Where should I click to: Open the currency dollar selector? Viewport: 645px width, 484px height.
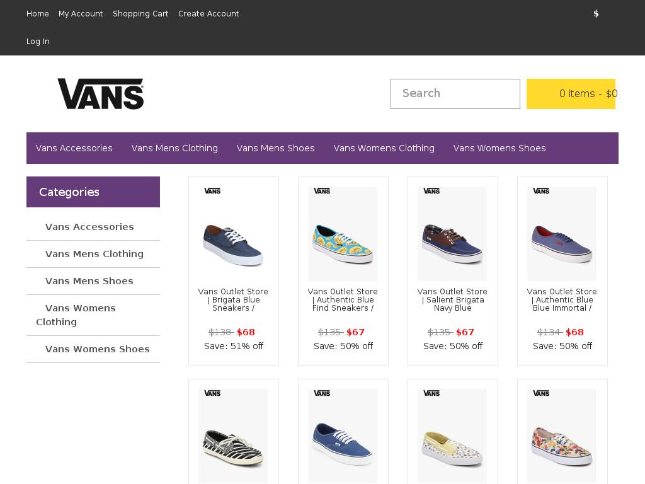596,14
